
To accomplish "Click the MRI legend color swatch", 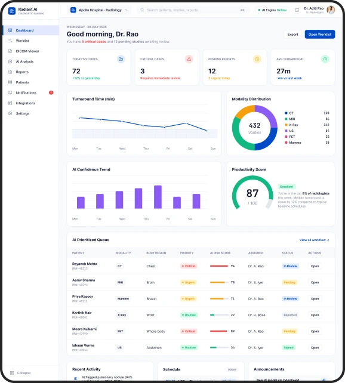I will point(286,119).
